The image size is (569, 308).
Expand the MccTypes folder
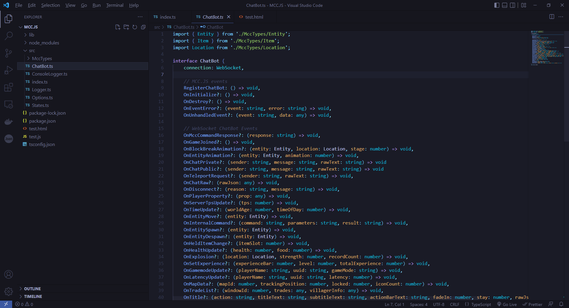pos(83,58)
